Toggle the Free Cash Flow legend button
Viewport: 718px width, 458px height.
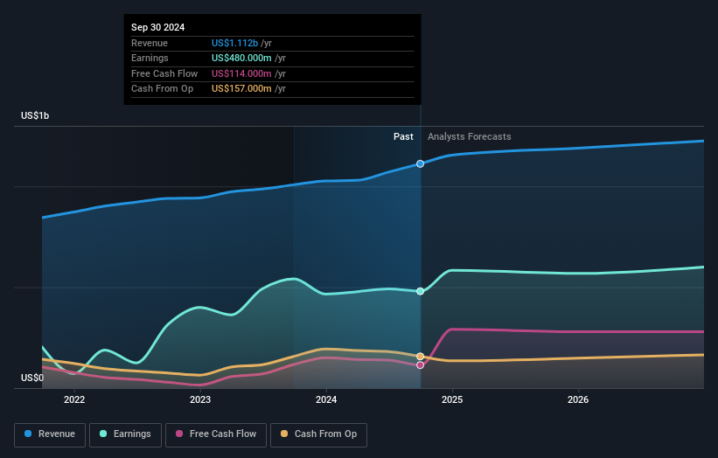(x=216, y=434)
